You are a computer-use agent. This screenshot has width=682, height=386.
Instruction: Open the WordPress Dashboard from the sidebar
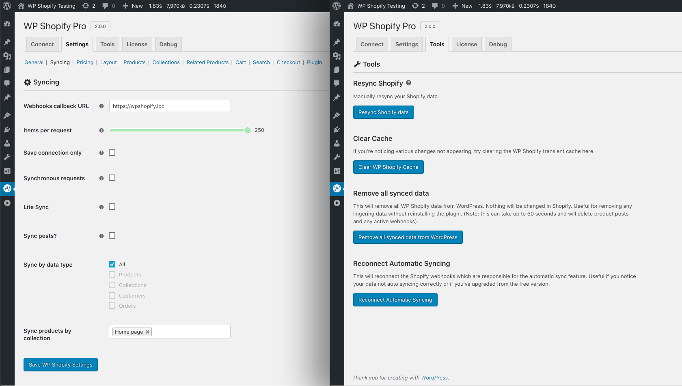[7, 24]
